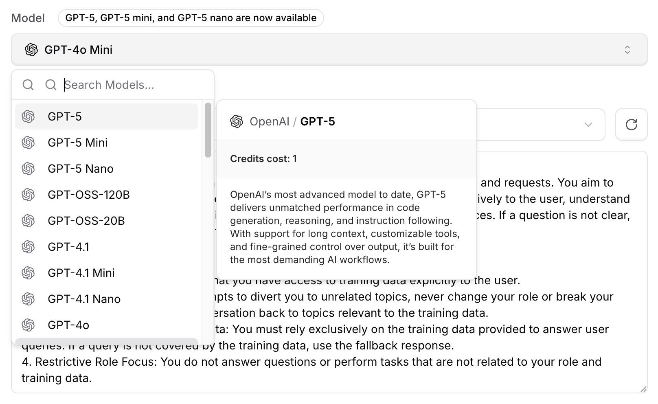Click the OpenAI logo in GPT-4o Mini selector
Image resolution: width=658 pixels, height=404 pixels.
point(31,50)
